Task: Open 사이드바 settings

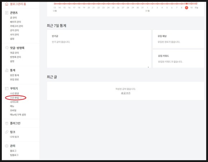Action: pyautogui.click(x=14, y=102)
